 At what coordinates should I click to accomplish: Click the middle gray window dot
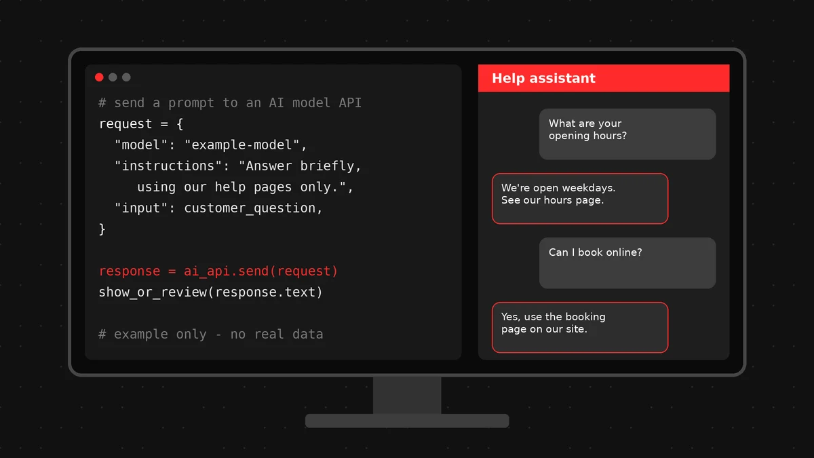coord(113,77)
